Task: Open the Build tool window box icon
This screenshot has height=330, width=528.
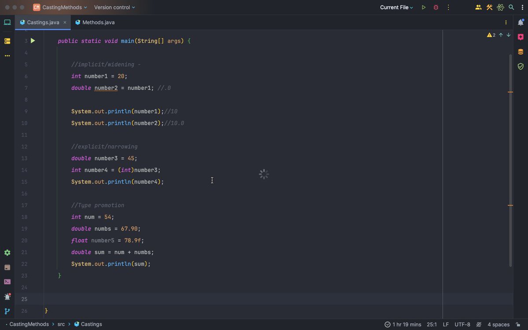Action: pos(7,267)
